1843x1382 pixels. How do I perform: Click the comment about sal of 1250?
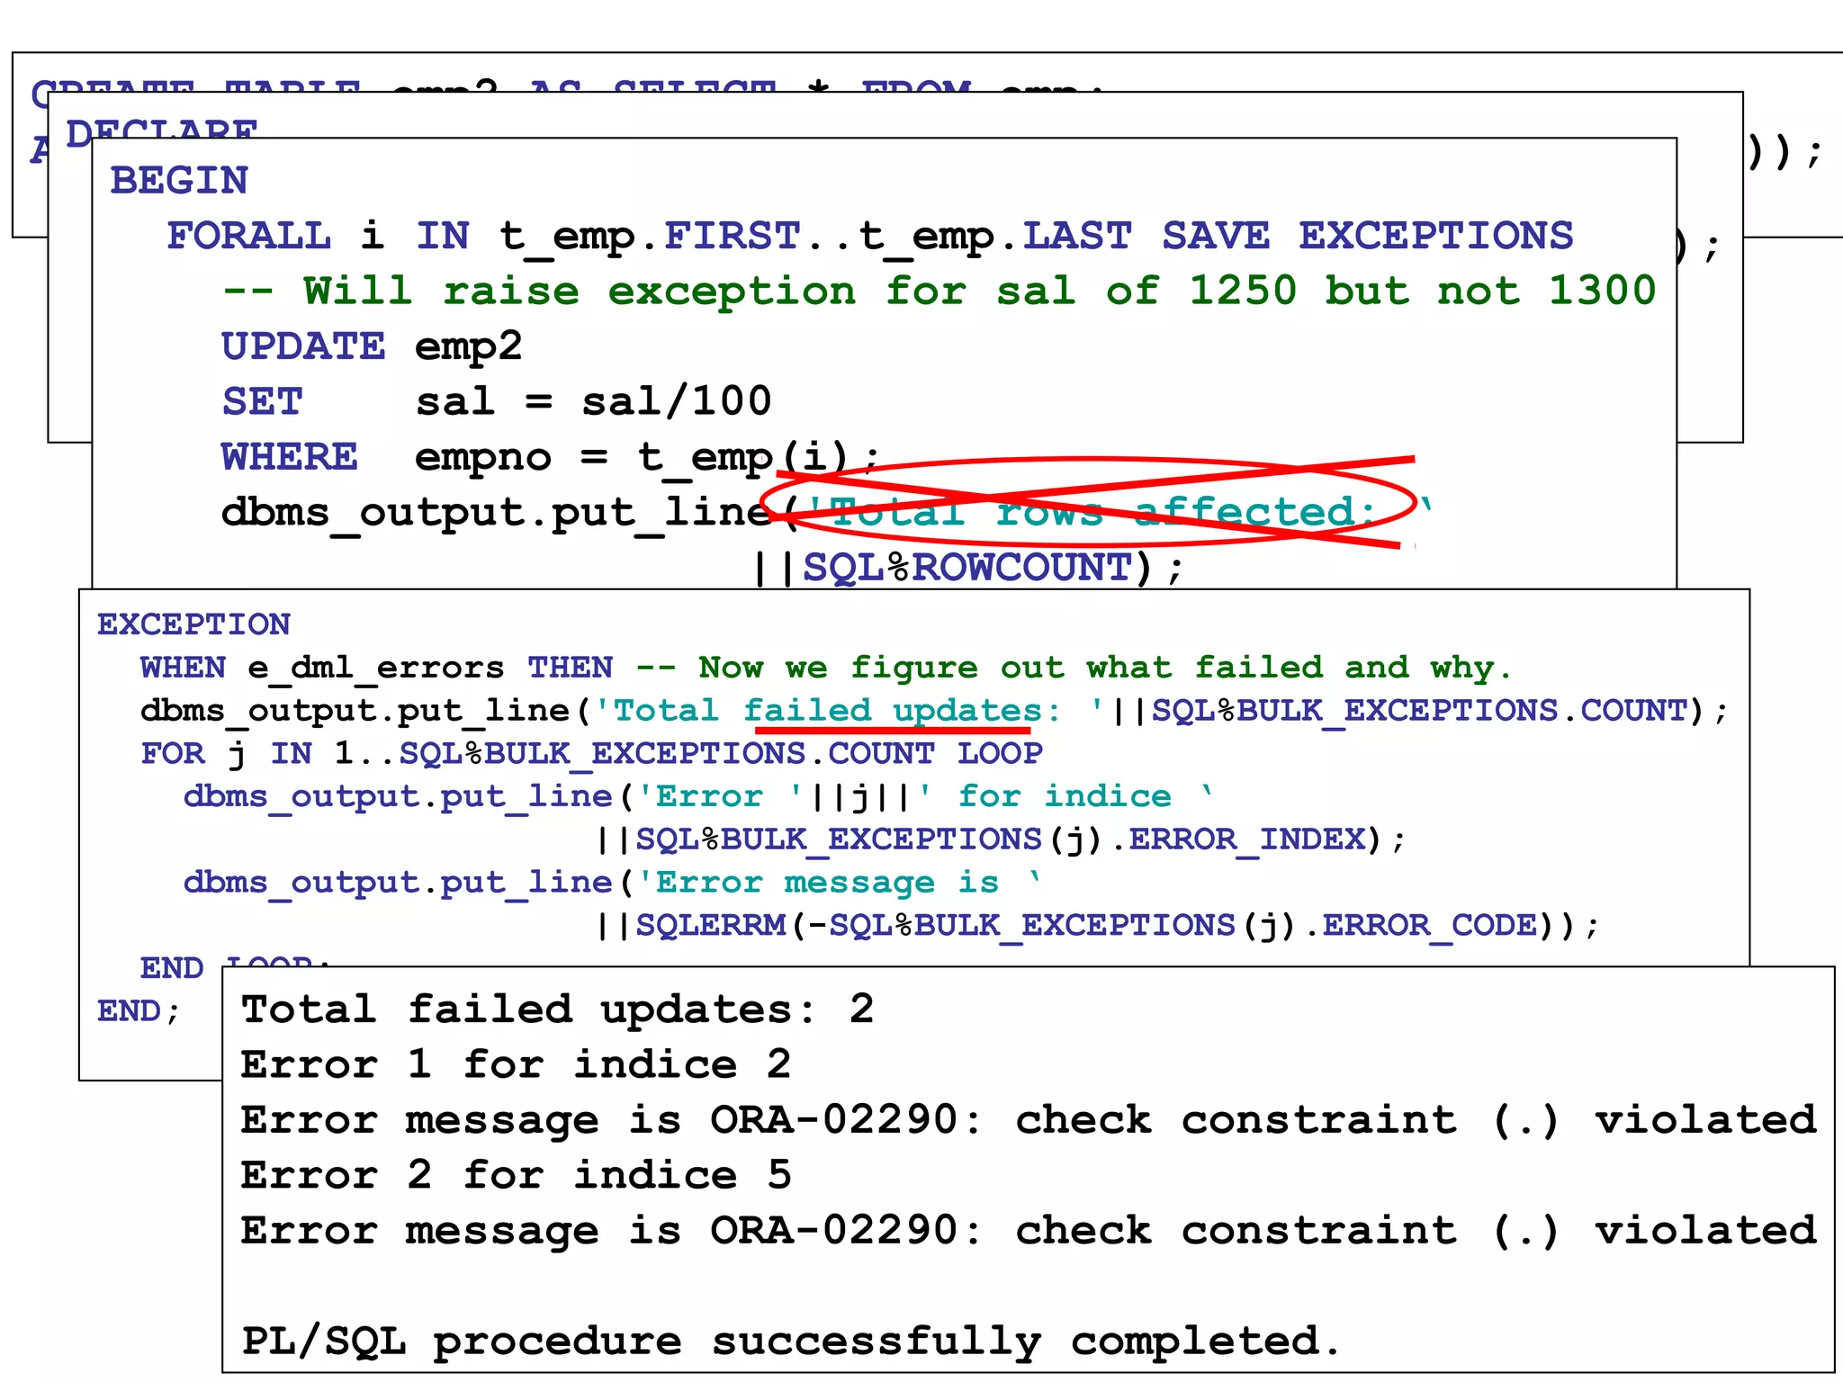tap(939, 292)
